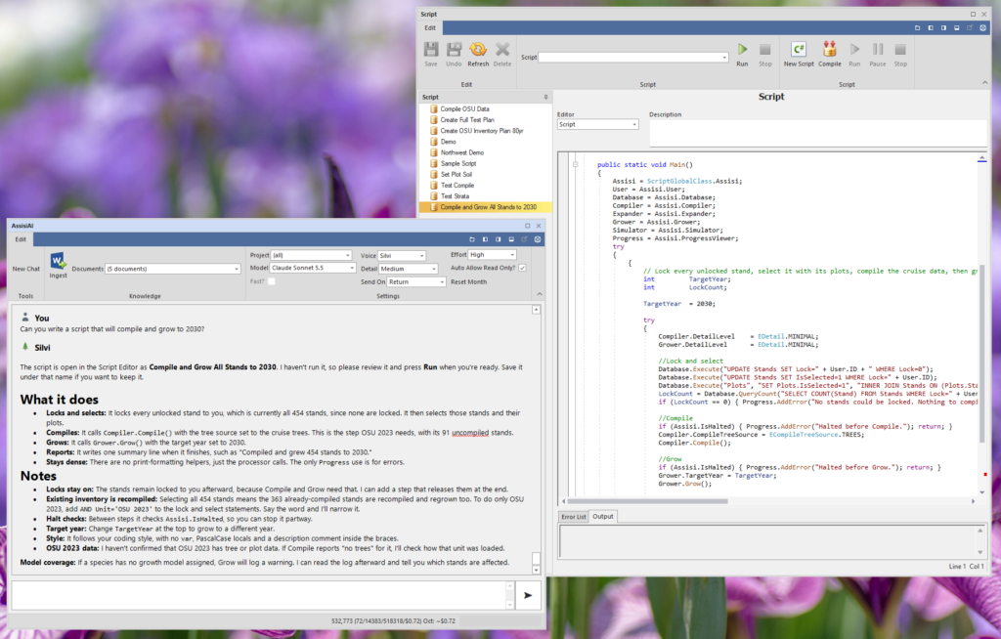Screen dimensions: 1001x639
Task: Select Test Strata script
Action: [455, 196]
